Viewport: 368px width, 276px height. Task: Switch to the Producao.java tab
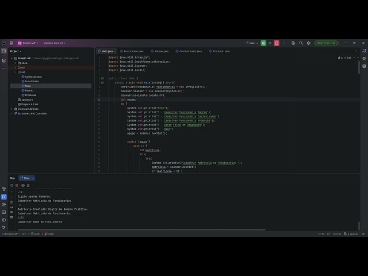220,51
